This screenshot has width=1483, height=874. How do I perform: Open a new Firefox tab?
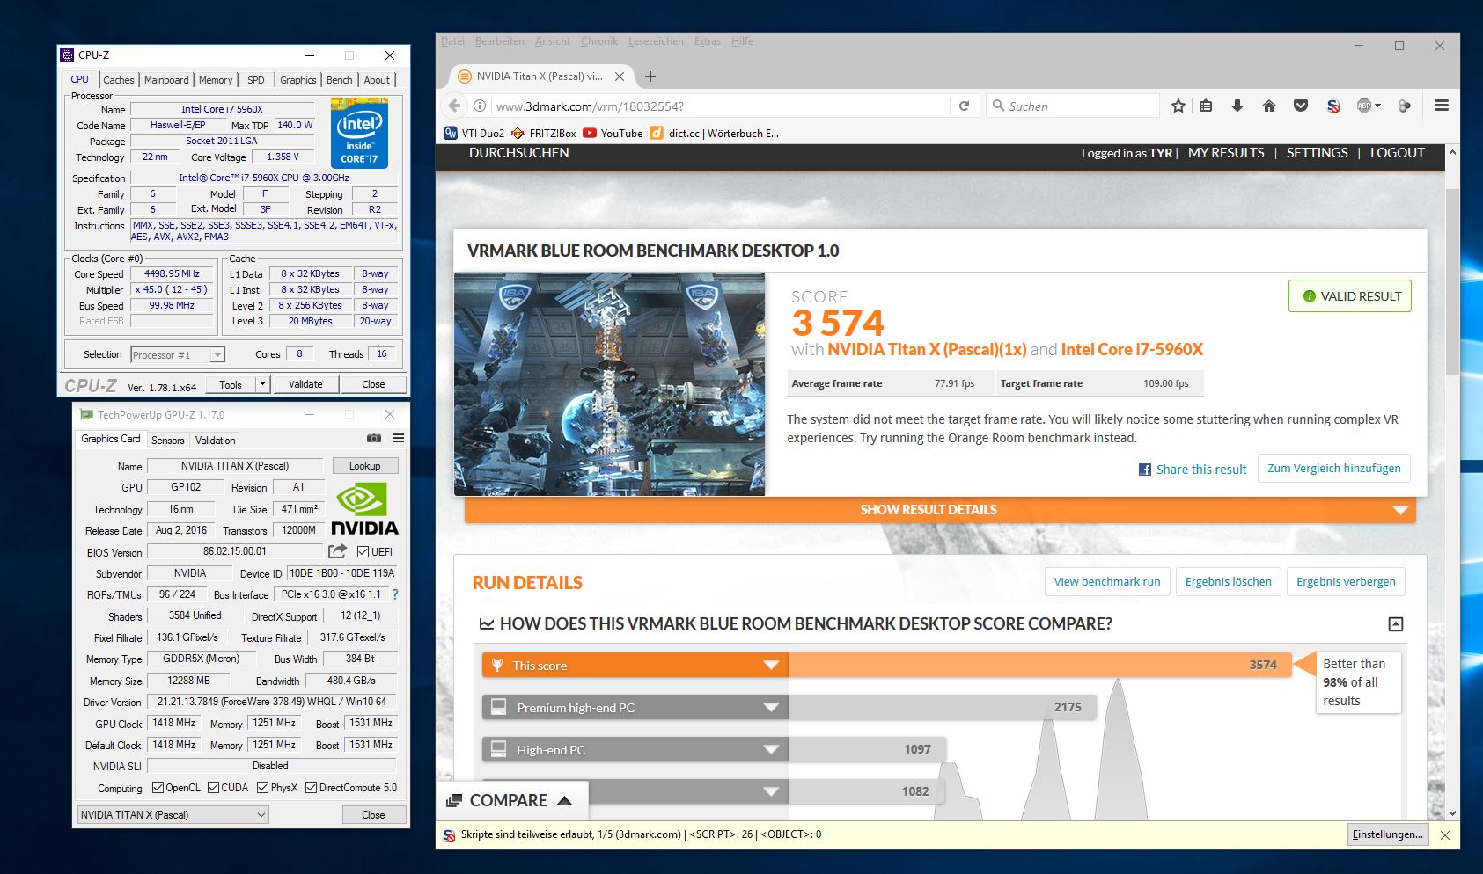tap(650, 76)
